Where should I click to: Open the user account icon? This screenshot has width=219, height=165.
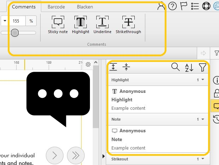pyautogui.click(x=161, y=6)
